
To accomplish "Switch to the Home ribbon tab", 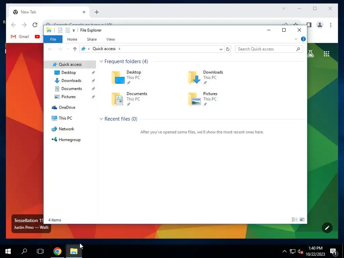I will coord(72,39).
